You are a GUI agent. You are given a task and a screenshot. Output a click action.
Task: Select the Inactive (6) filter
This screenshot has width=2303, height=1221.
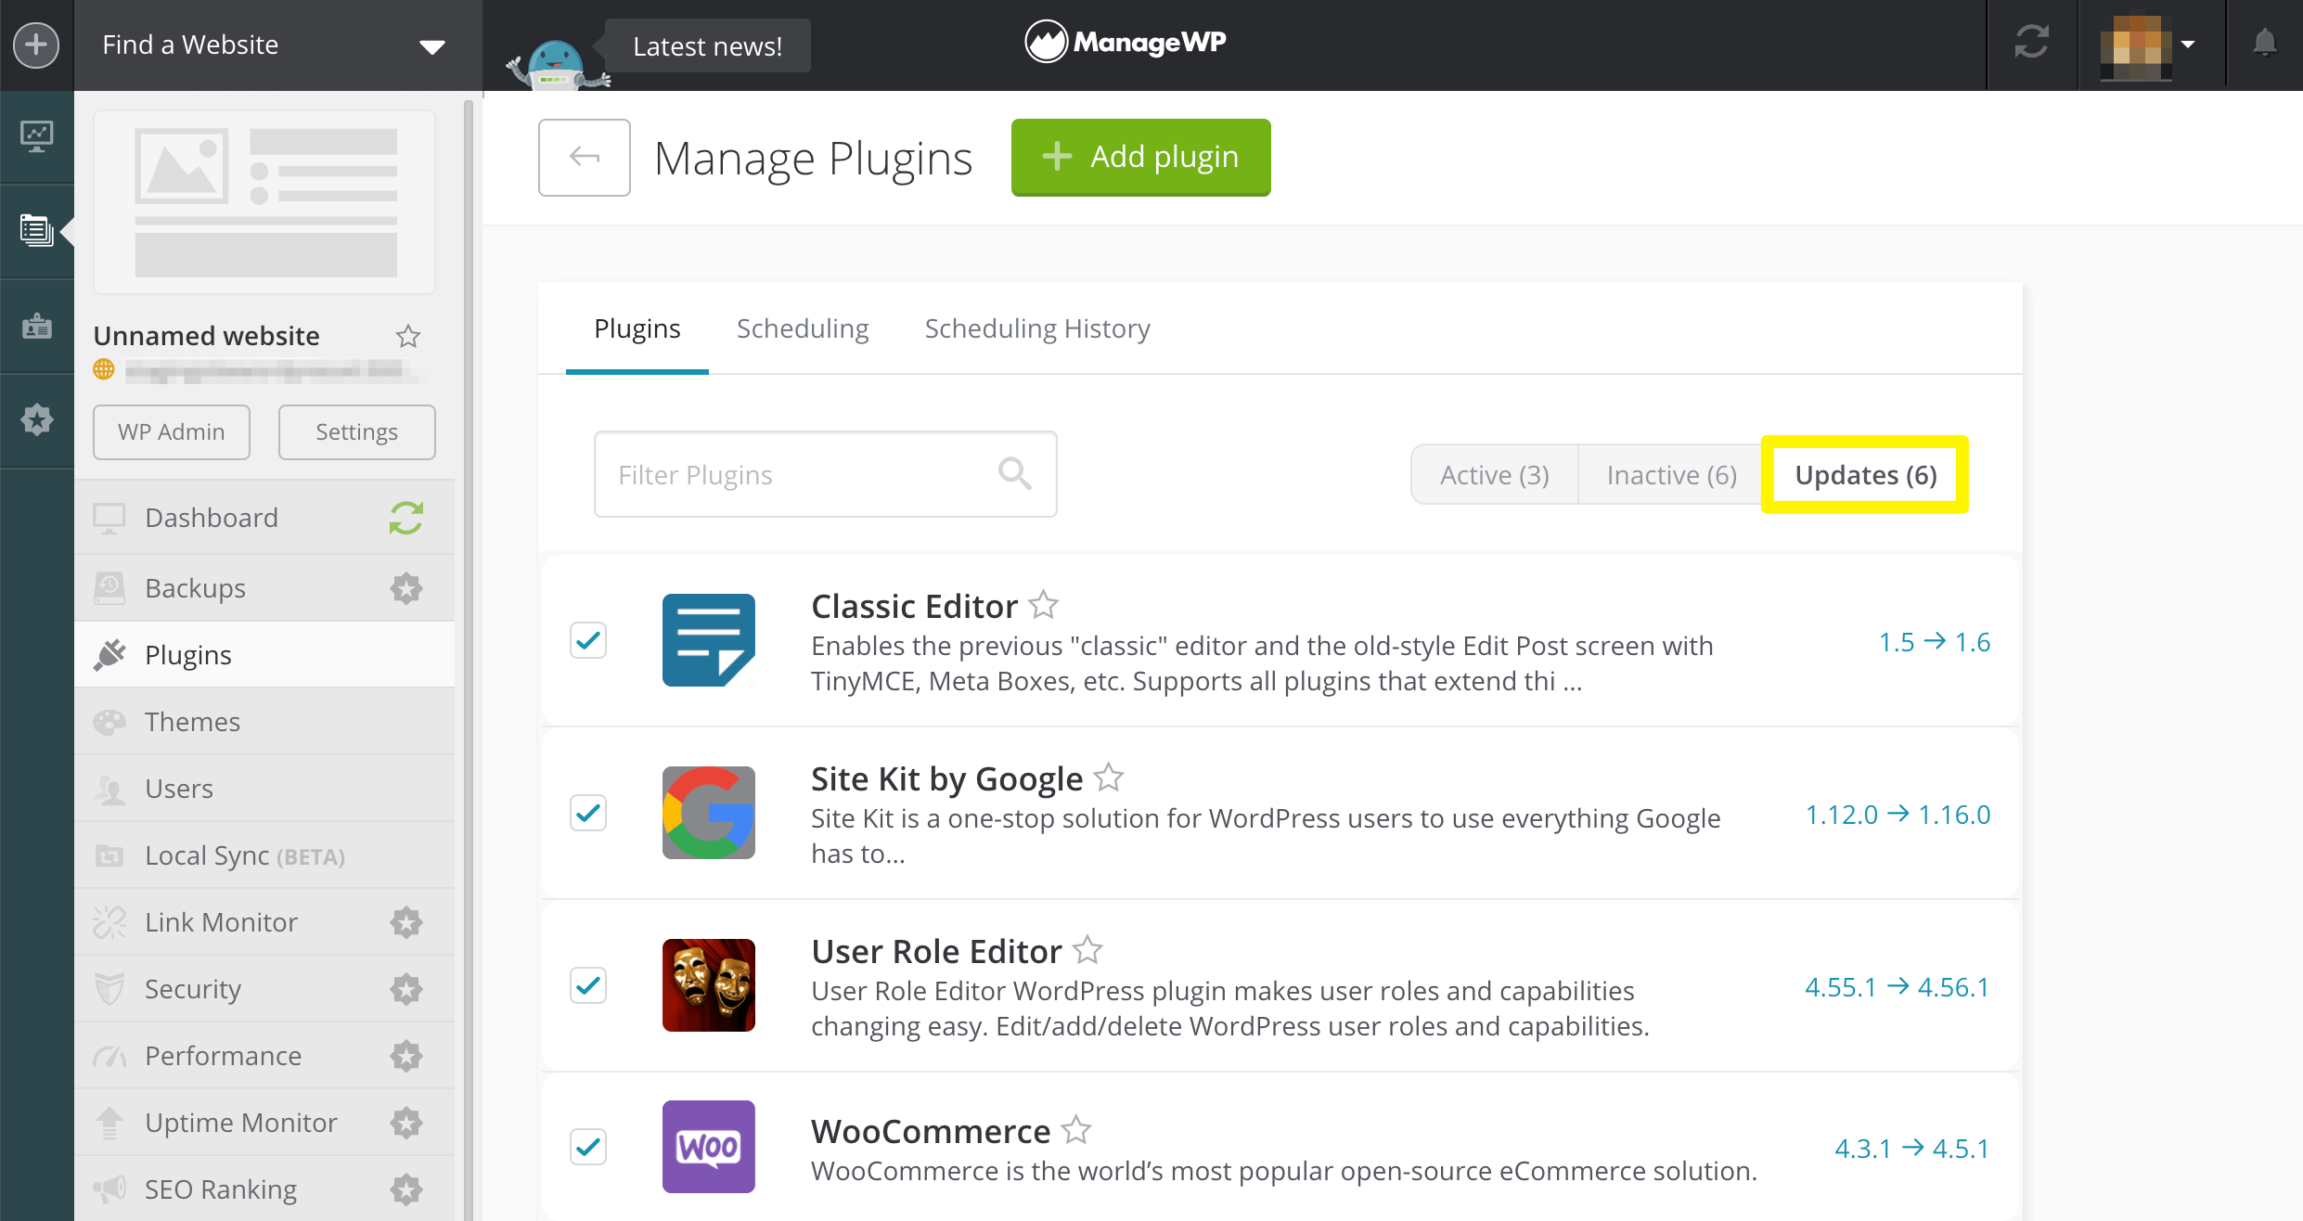click(1670, 475)
